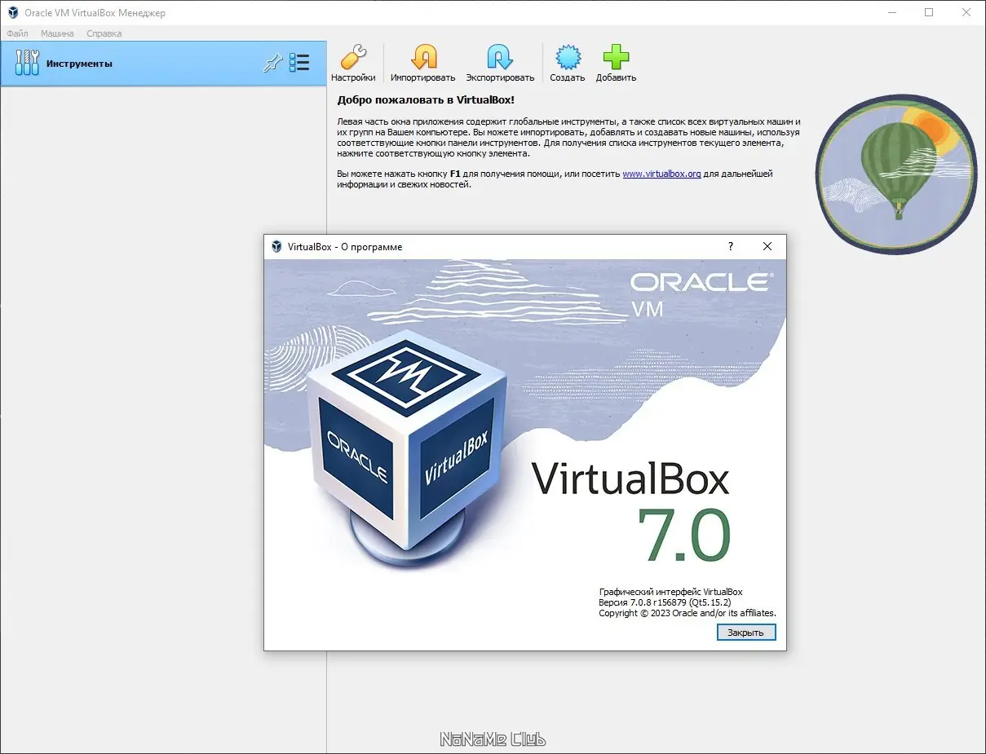Click the Графический интерфейс VirtualBox text
This screenshot has height=754, width=986.
[x=671, y=592]
